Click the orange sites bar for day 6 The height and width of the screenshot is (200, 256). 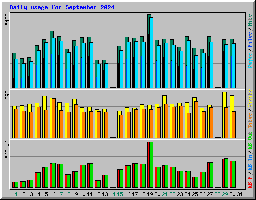click(54, 118)
